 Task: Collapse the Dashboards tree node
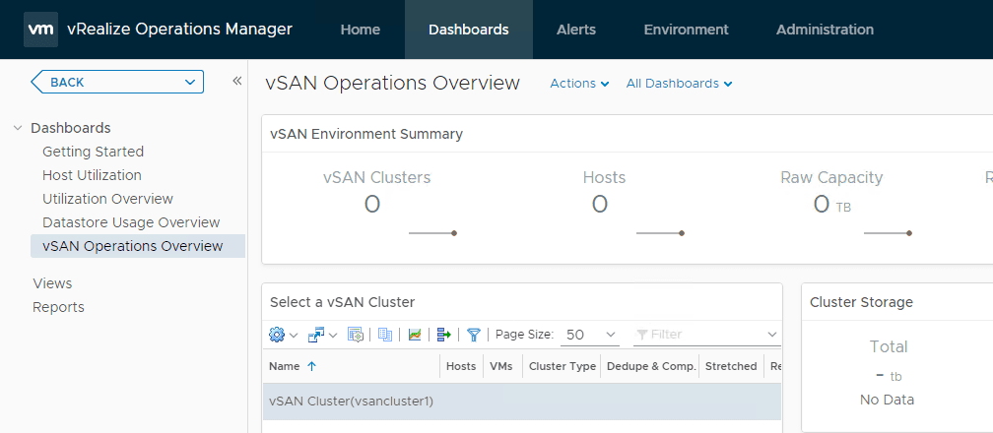(x=18, y=128)
